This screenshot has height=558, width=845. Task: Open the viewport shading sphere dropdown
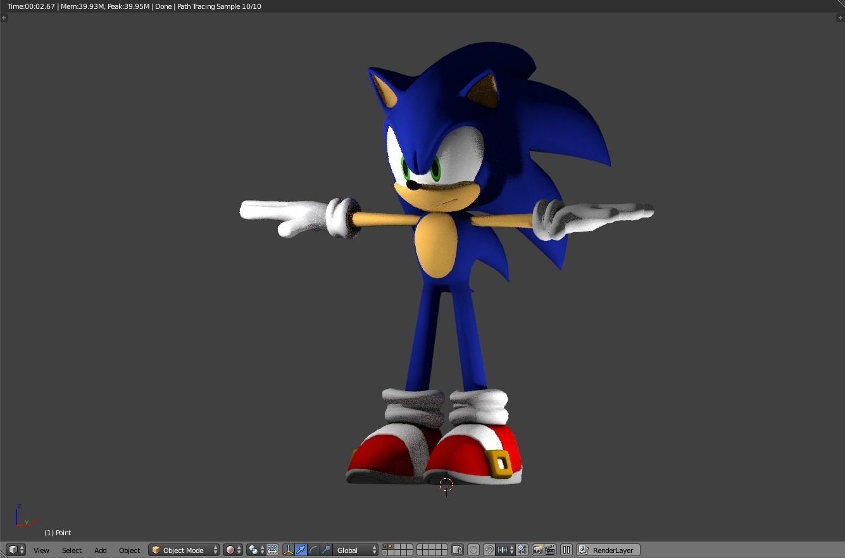pos(232,550)
